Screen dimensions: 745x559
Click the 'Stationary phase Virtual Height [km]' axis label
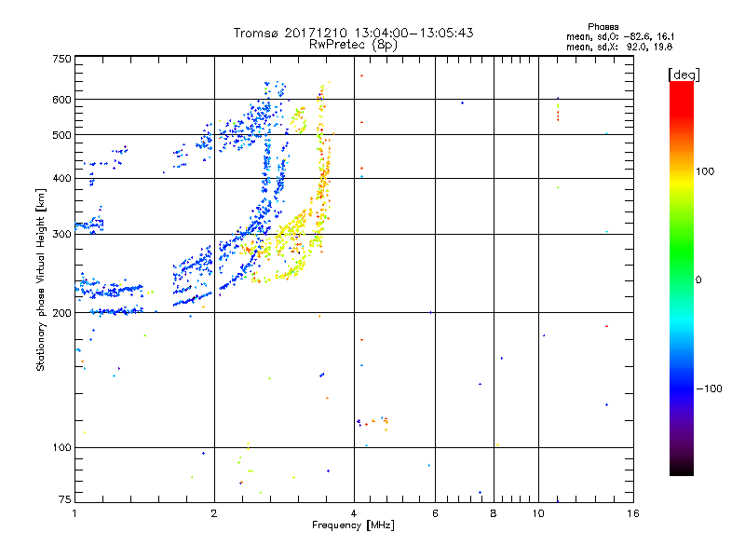(x=41, y=279)
